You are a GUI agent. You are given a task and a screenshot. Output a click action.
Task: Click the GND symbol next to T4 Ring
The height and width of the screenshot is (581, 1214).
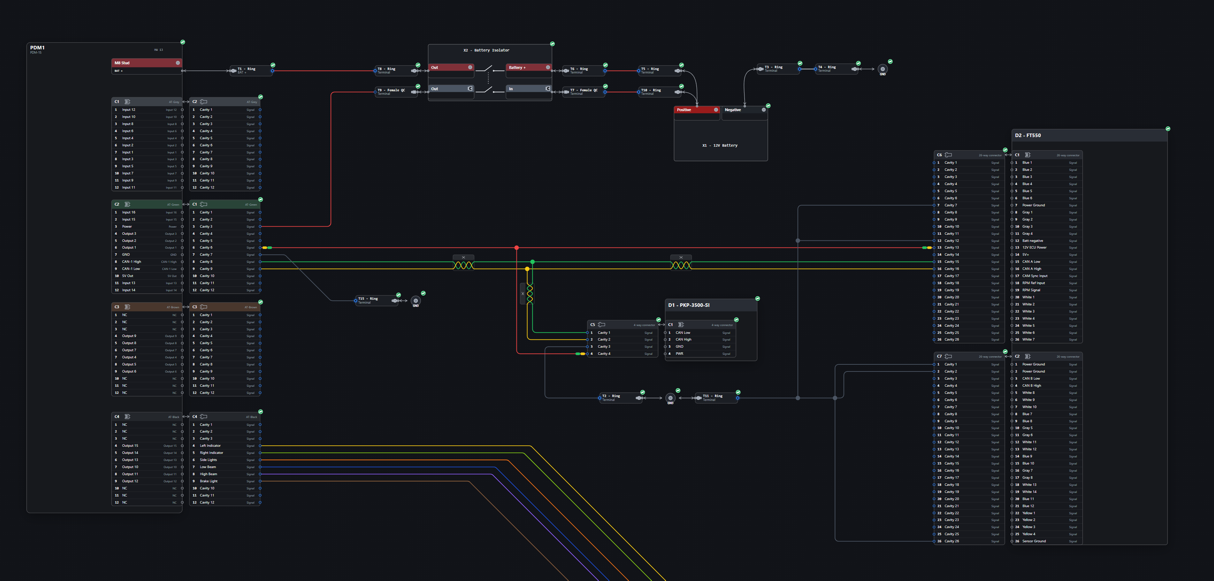point(883,69)
